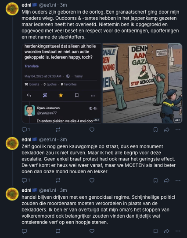Open ednl's sunflower avatar on second post
The height and width of the screenshot is (238, 187).
12,143
